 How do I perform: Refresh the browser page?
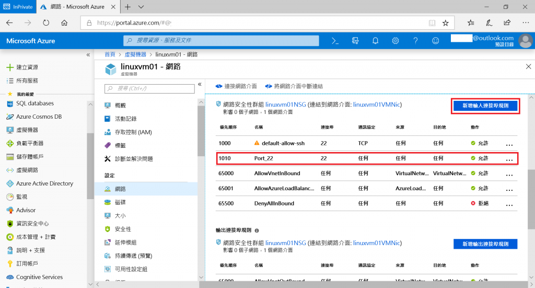[46, 23]
